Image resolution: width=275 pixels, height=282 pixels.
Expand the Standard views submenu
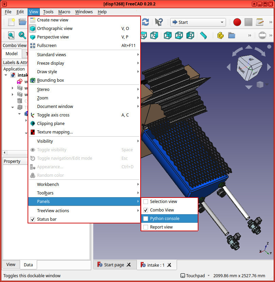(x=84, y=55)
